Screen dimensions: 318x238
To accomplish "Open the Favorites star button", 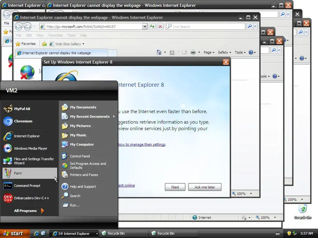I will pyautogui.click(x=26, y=44).
